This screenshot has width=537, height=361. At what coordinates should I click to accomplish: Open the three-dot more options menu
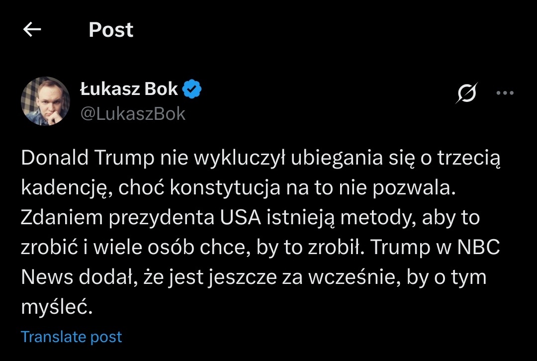click(505, 93)
